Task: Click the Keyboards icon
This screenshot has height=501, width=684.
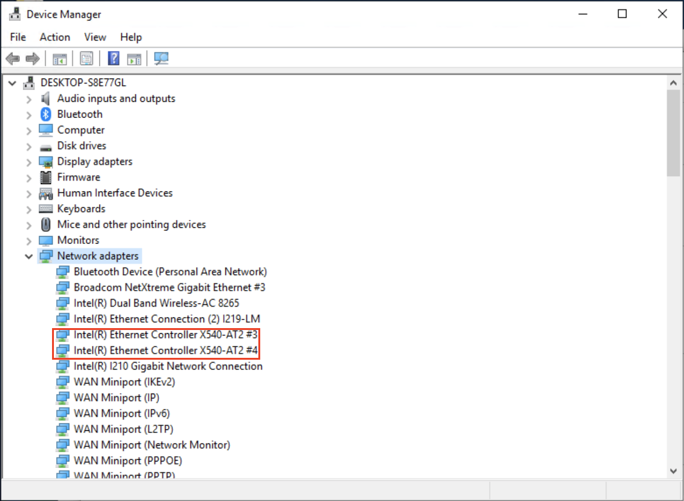Action: 46,209
